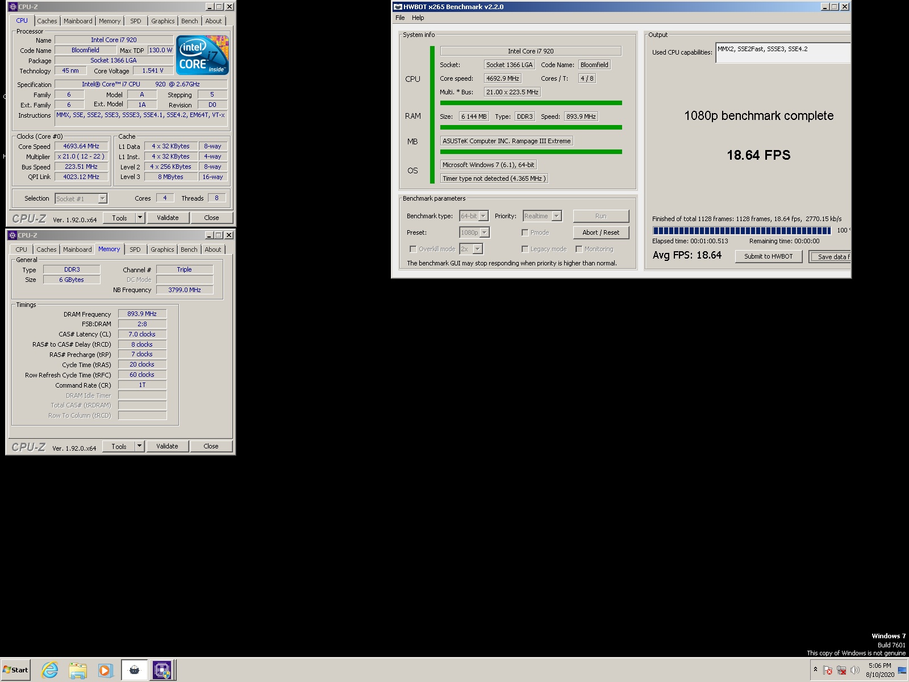
Task: Click the CAS# Latency 7.0 clocks value
Action: [142, 334]
